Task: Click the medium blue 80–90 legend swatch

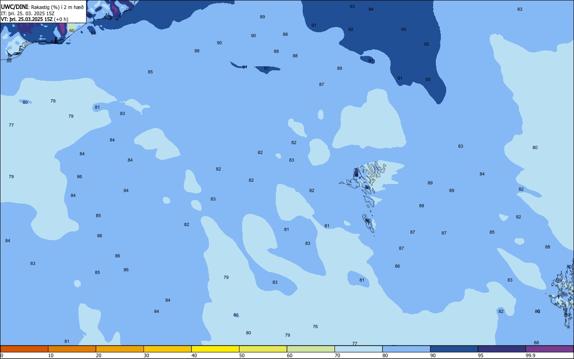Action: [x=406, y=349]
